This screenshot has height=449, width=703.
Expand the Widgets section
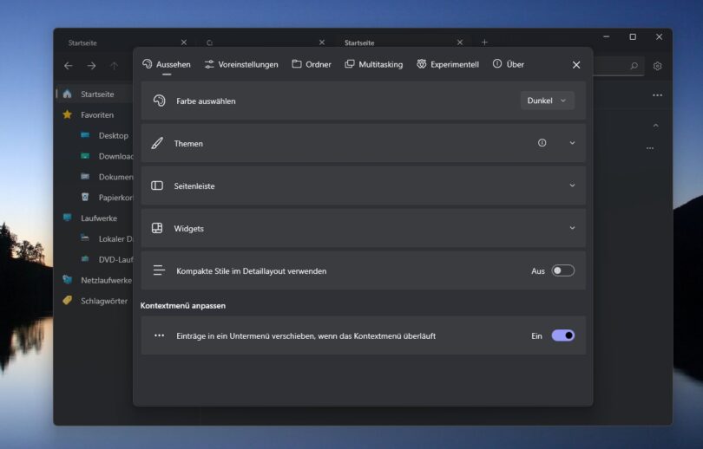click(x=572, y=228)
